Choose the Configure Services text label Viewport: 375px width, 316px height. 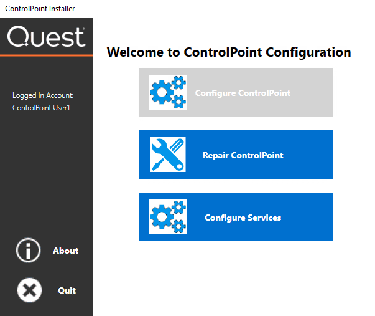(243, 218)
